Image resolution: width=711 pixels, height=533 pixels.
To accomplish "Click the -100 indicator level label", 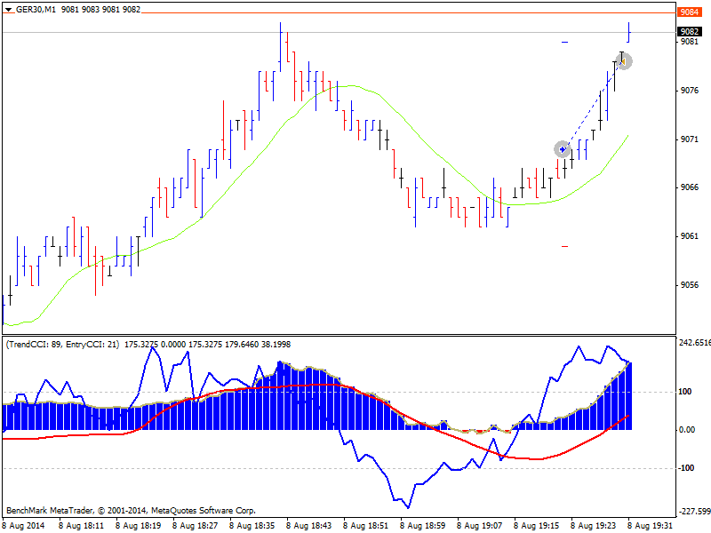I will pyautogui.click(x=685, y=468).
